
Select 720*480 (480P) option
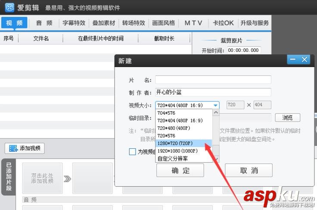point(184,128)
